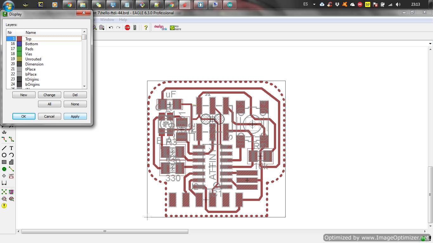The image size is (433, 243).
Task: Toggle layer 19 Unrouted visibility
Action: pyautogui.click(x=44, y=59)
